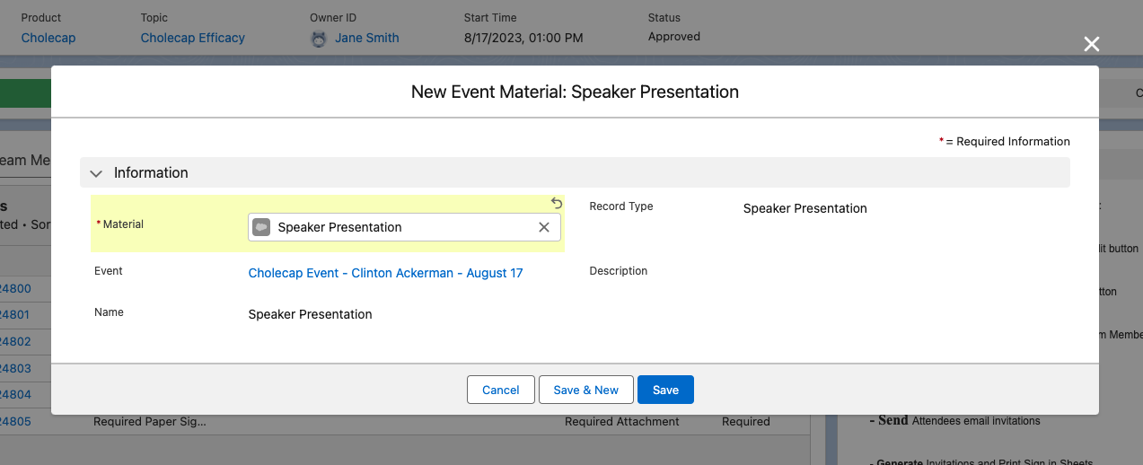Click Jane Smith's avatar icon
Viewport: 1143px width, 465px height.
coord(319,39)
